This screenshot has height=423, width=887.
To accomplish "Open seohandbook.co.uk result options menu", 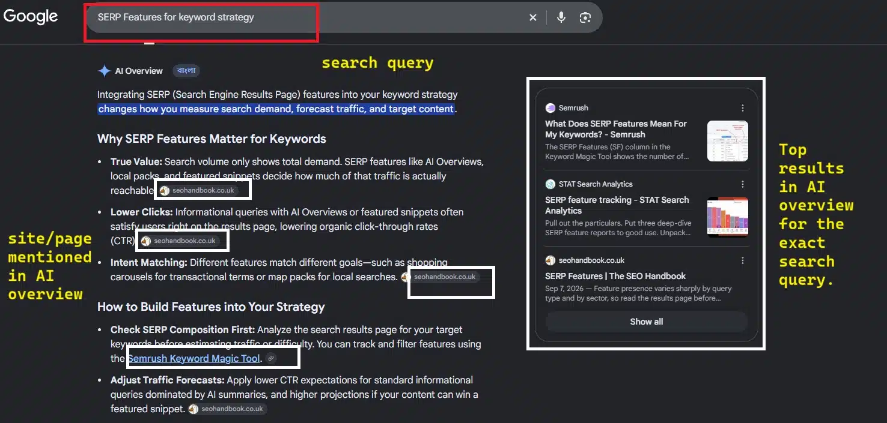I will tap(743, 260).
